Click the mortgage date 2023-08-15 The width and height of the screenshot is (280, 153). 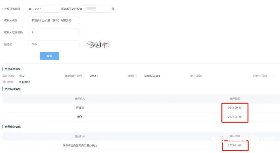[235, 117]
